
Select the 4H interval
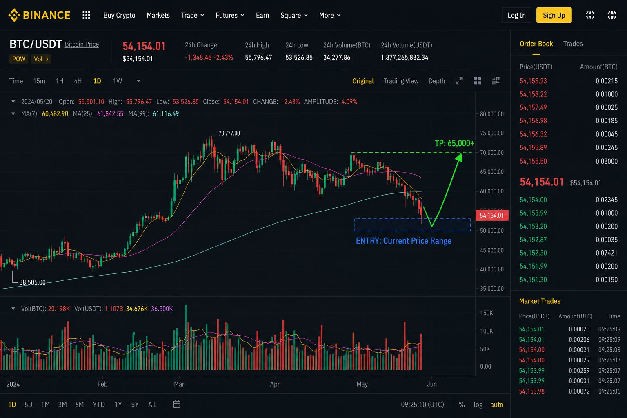(x=78, y=81)
